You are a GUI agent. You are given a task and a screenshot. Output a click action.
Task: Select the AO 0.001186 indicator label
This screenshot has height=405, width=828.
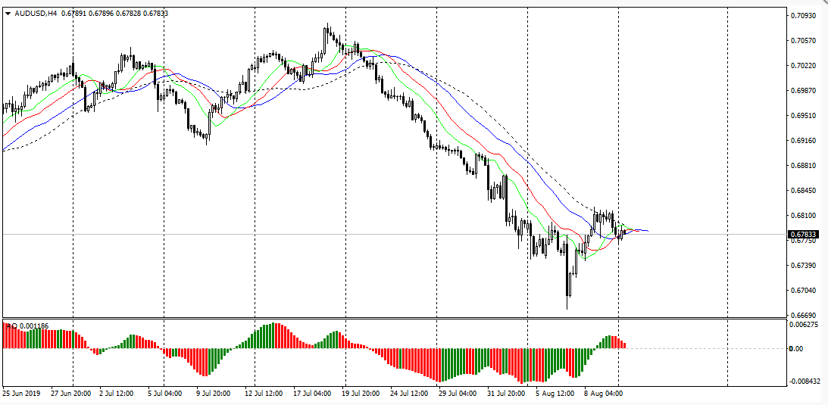(27, 326)
